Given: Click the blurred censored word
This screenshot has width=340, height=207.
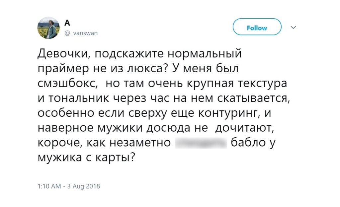Looking at the screenshot, I should pos(201,143).
